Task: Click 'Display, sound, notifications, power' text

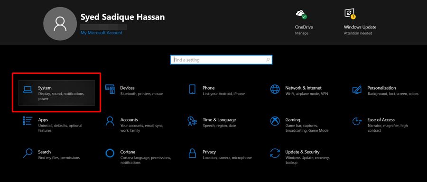Action: pos(61,96)
